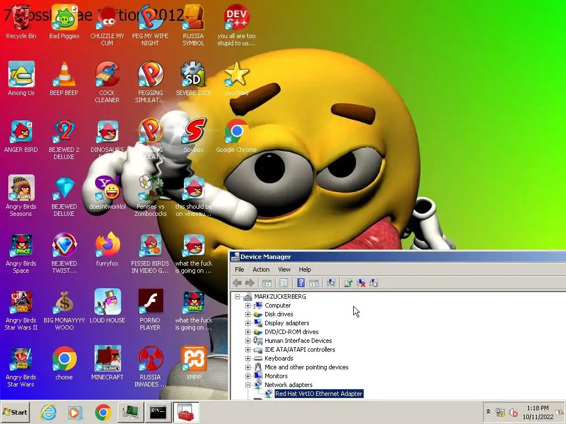Switch to the Command Prompt taskbar button

coord(158,412)
